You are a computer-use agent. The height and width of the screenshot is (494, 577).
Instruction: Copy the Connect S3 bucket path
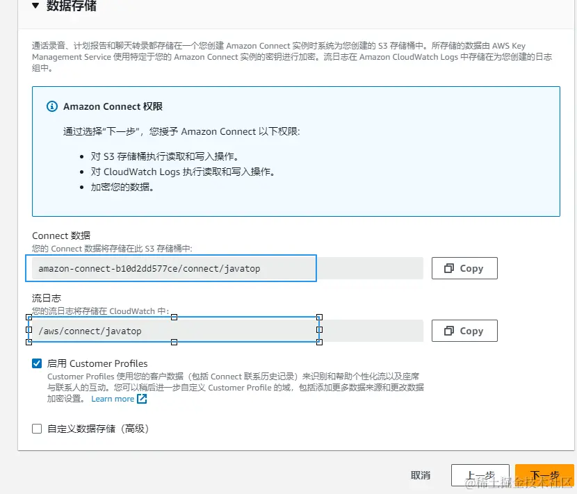coord(464,268)
